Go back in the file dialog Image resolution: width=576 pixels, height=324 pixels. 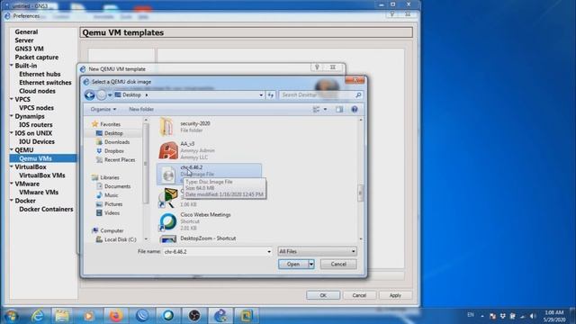(89, 95)
